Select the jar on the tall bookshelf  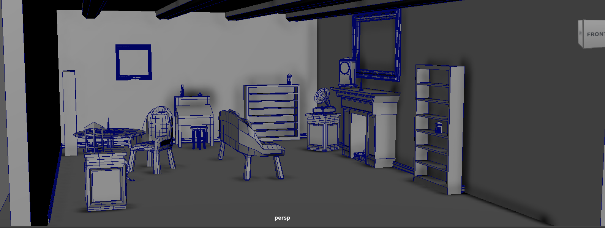(439, 127)
